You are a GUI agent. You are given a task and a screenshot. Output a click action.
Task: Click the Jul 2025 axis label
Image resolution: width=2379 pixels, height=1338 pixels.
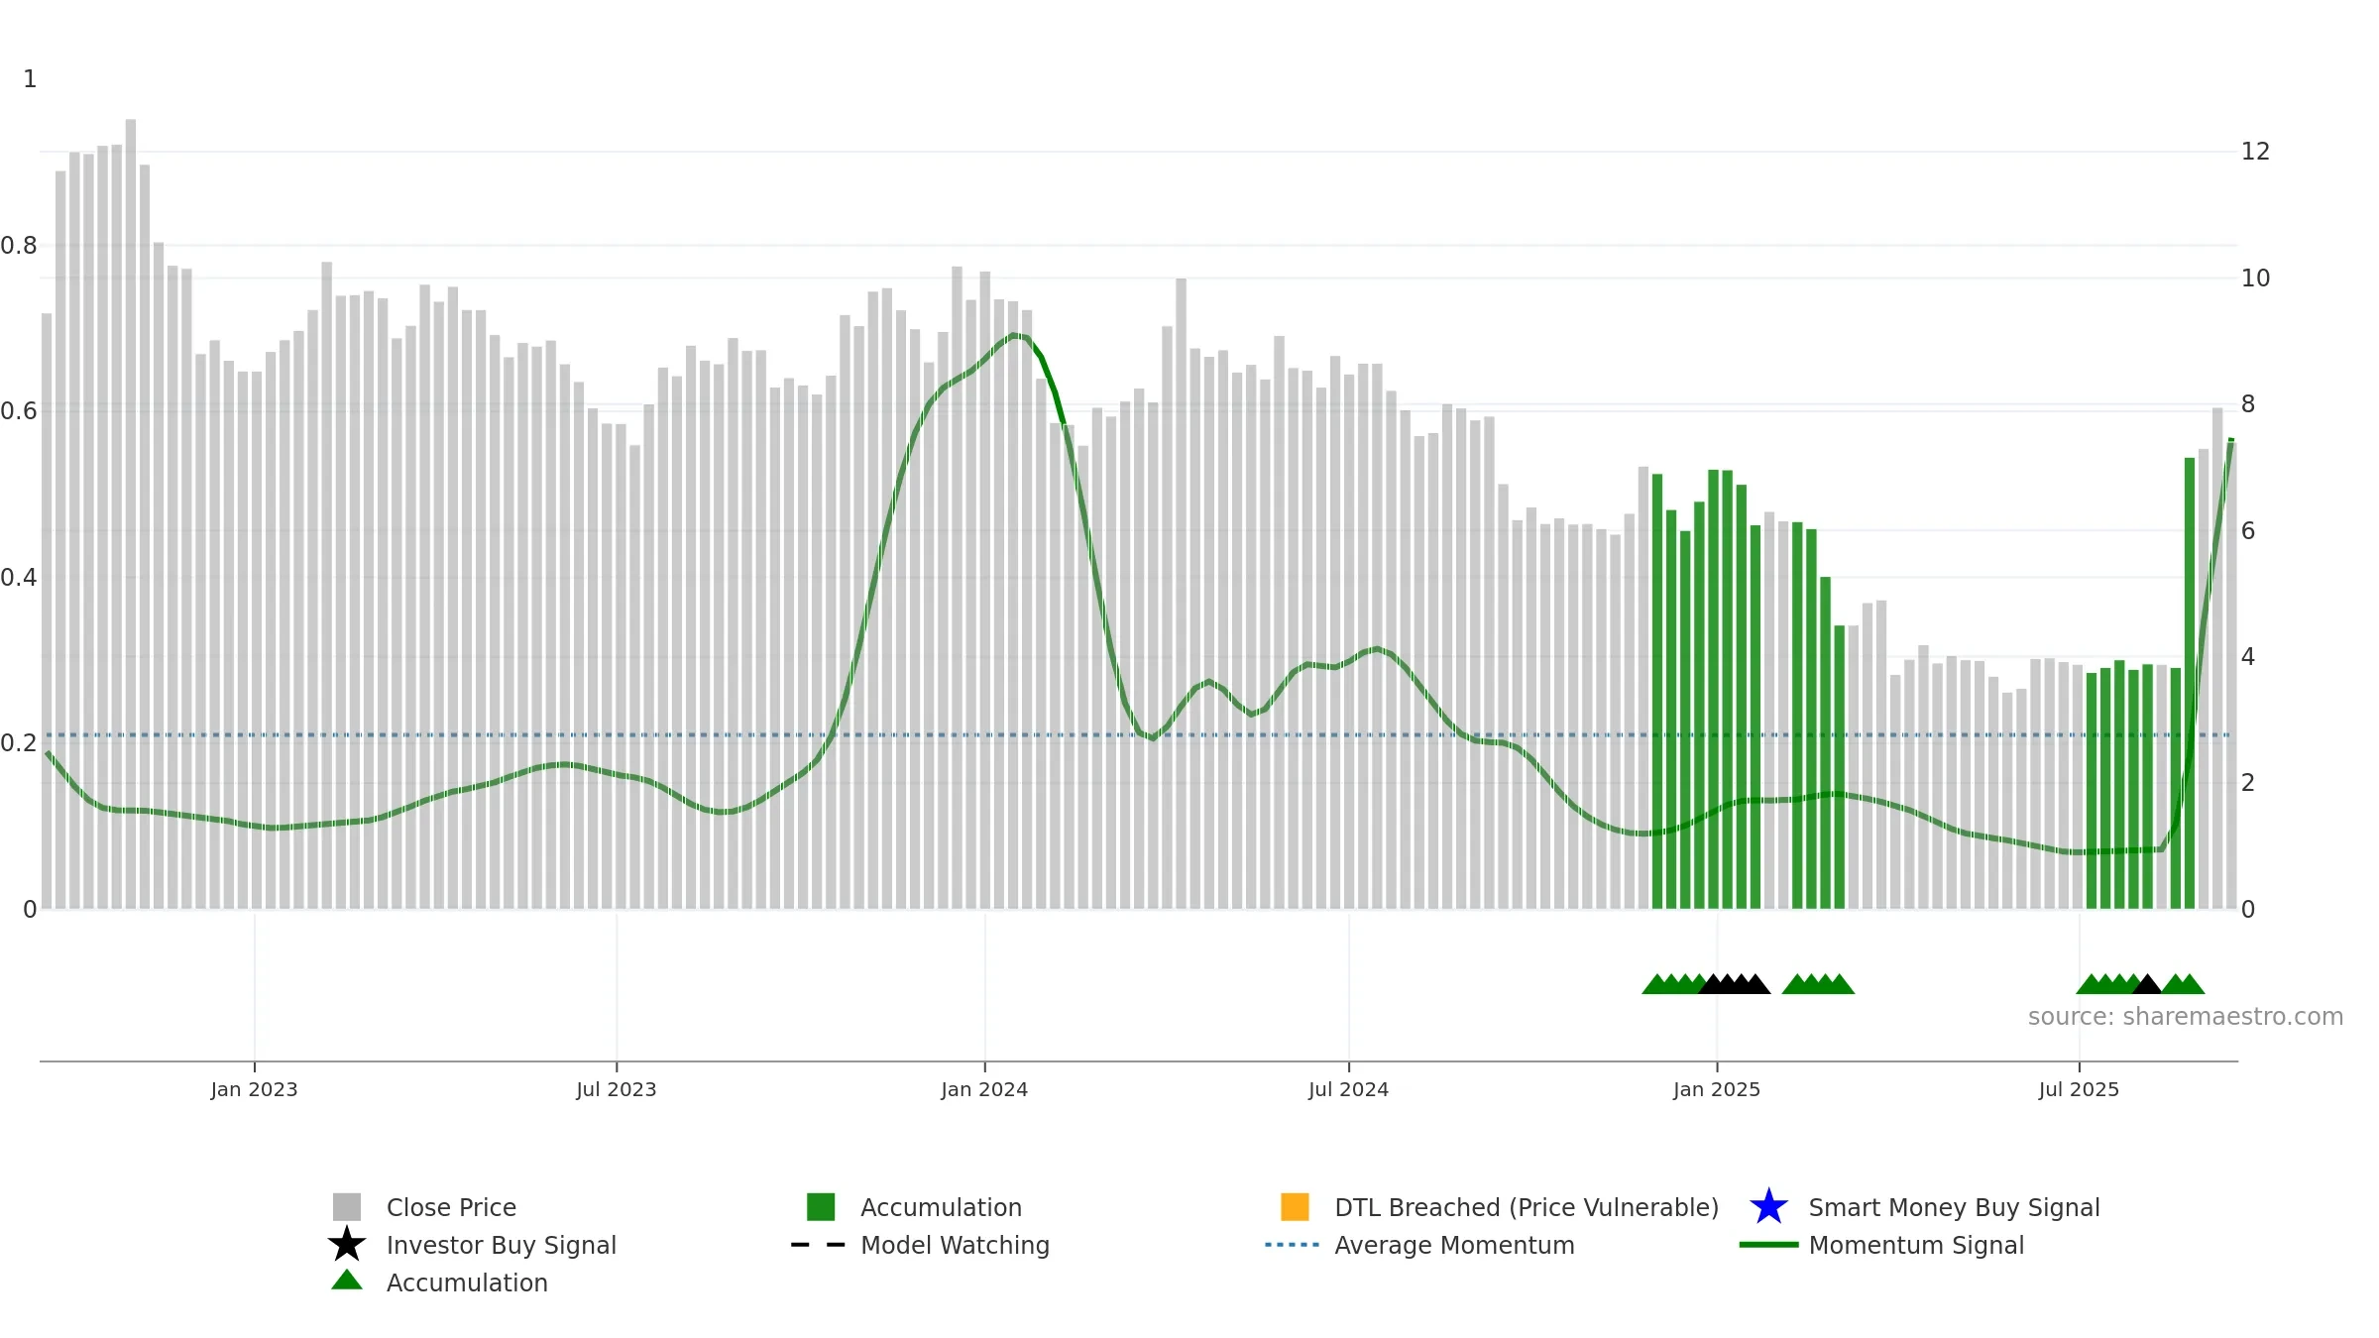2079,1090
